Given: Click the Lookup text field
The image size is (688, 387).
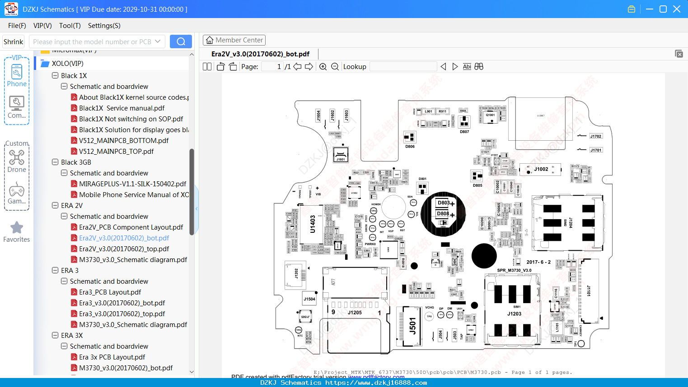Looking at the screenshot, I should (403, 67).
